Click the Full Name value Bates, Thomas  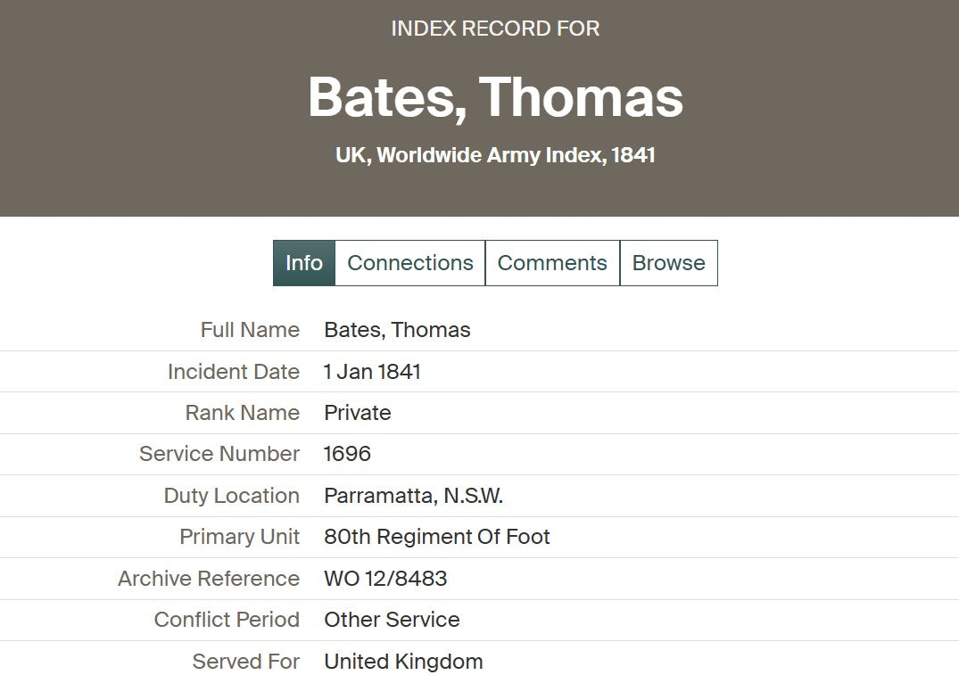397,330
